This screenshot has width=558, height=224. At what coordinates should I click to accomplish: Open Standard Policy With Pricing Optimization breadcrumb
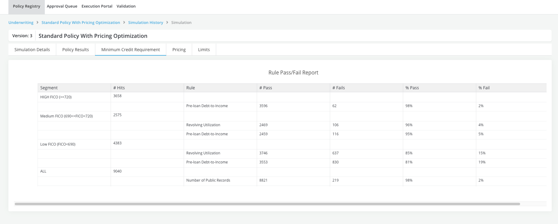[x=81, y=22]
